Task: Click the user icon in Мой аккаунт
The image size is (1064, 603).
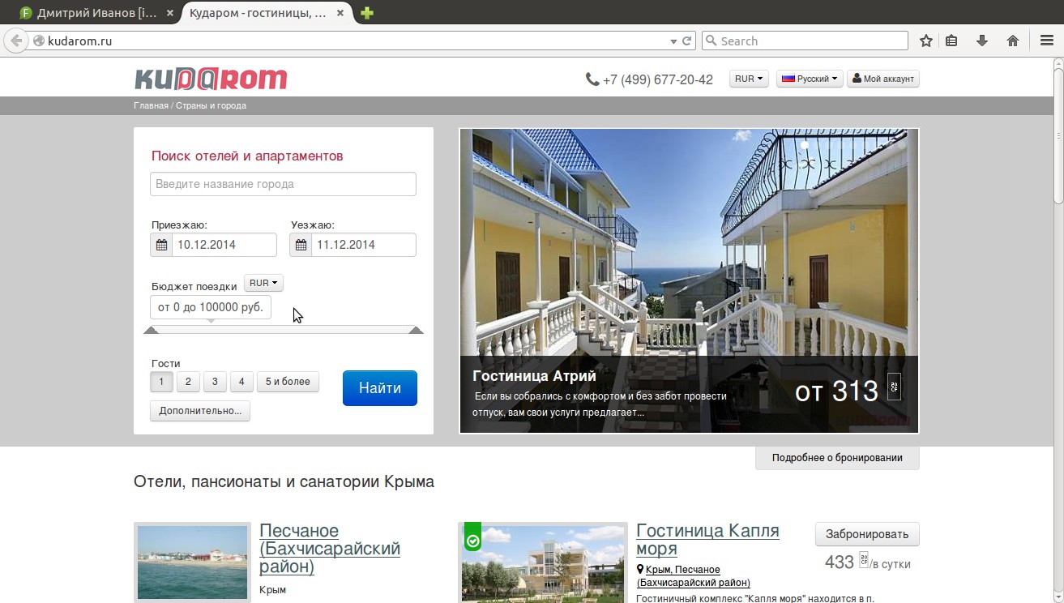Action: [857, 79]
